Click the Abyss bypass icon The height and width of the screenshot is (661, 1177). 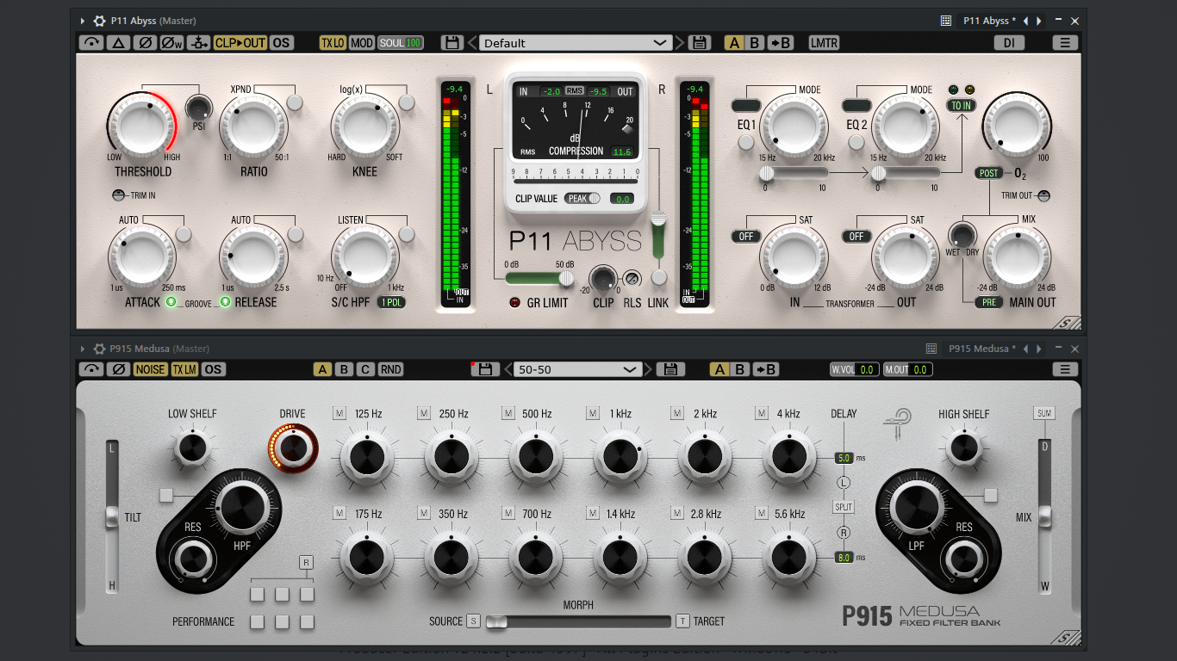point(91,42)
